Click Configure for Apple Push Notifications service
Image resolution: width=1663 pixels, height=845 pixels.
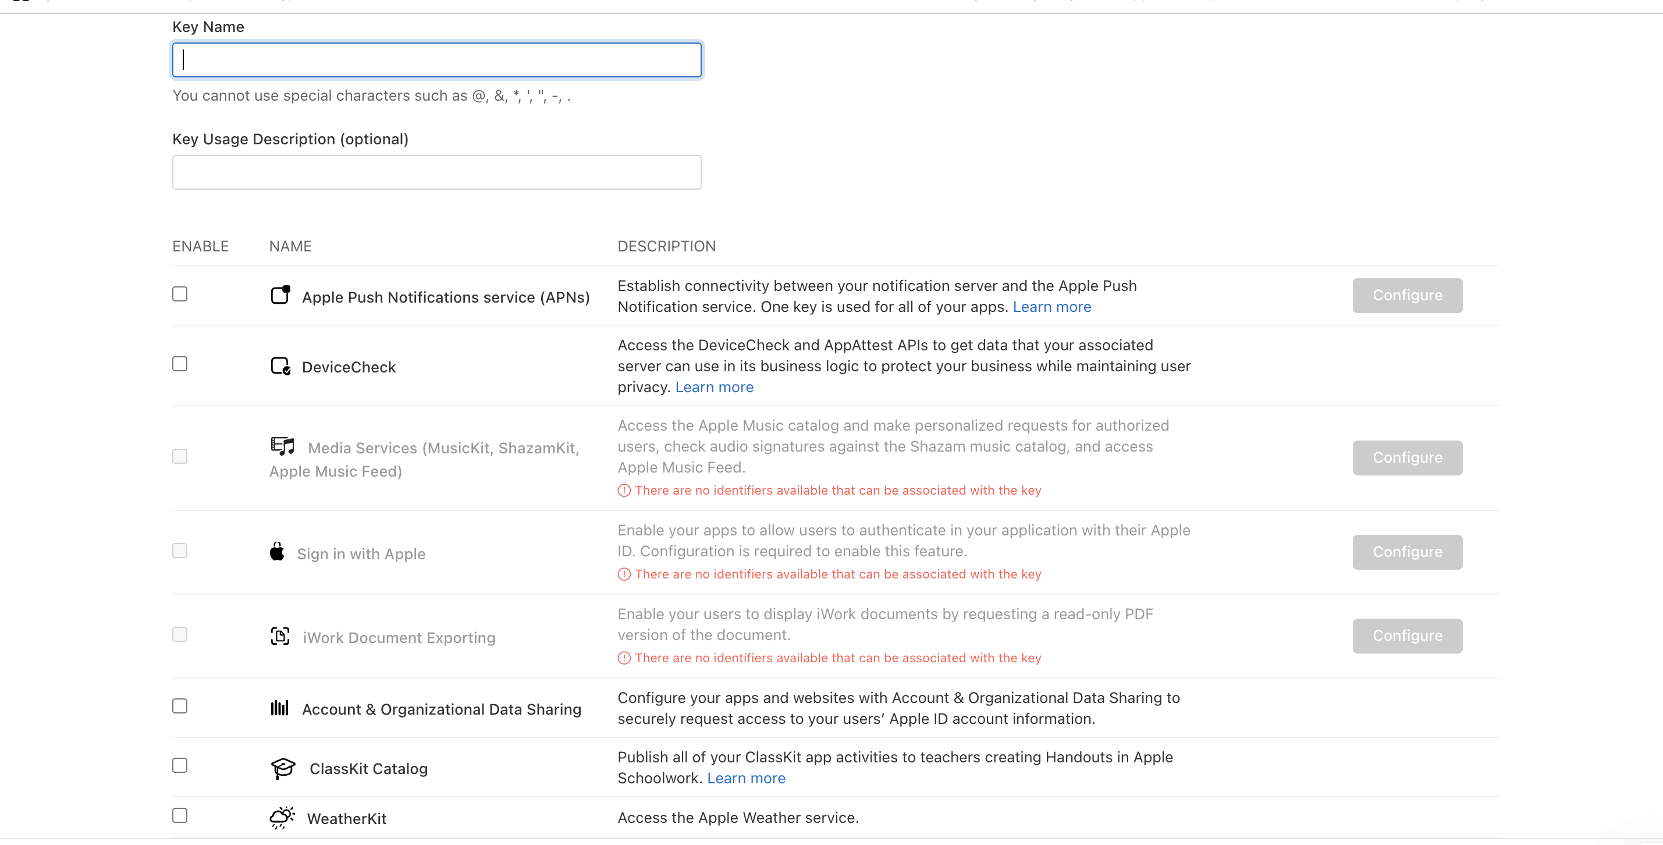(1408, 296)
